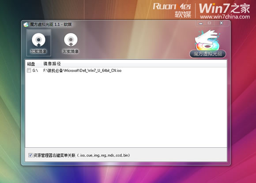The height and width of the screenshot is (183, 256).
Task: Tick the checkbox for drive G:\
Action: tap(29, 70)
